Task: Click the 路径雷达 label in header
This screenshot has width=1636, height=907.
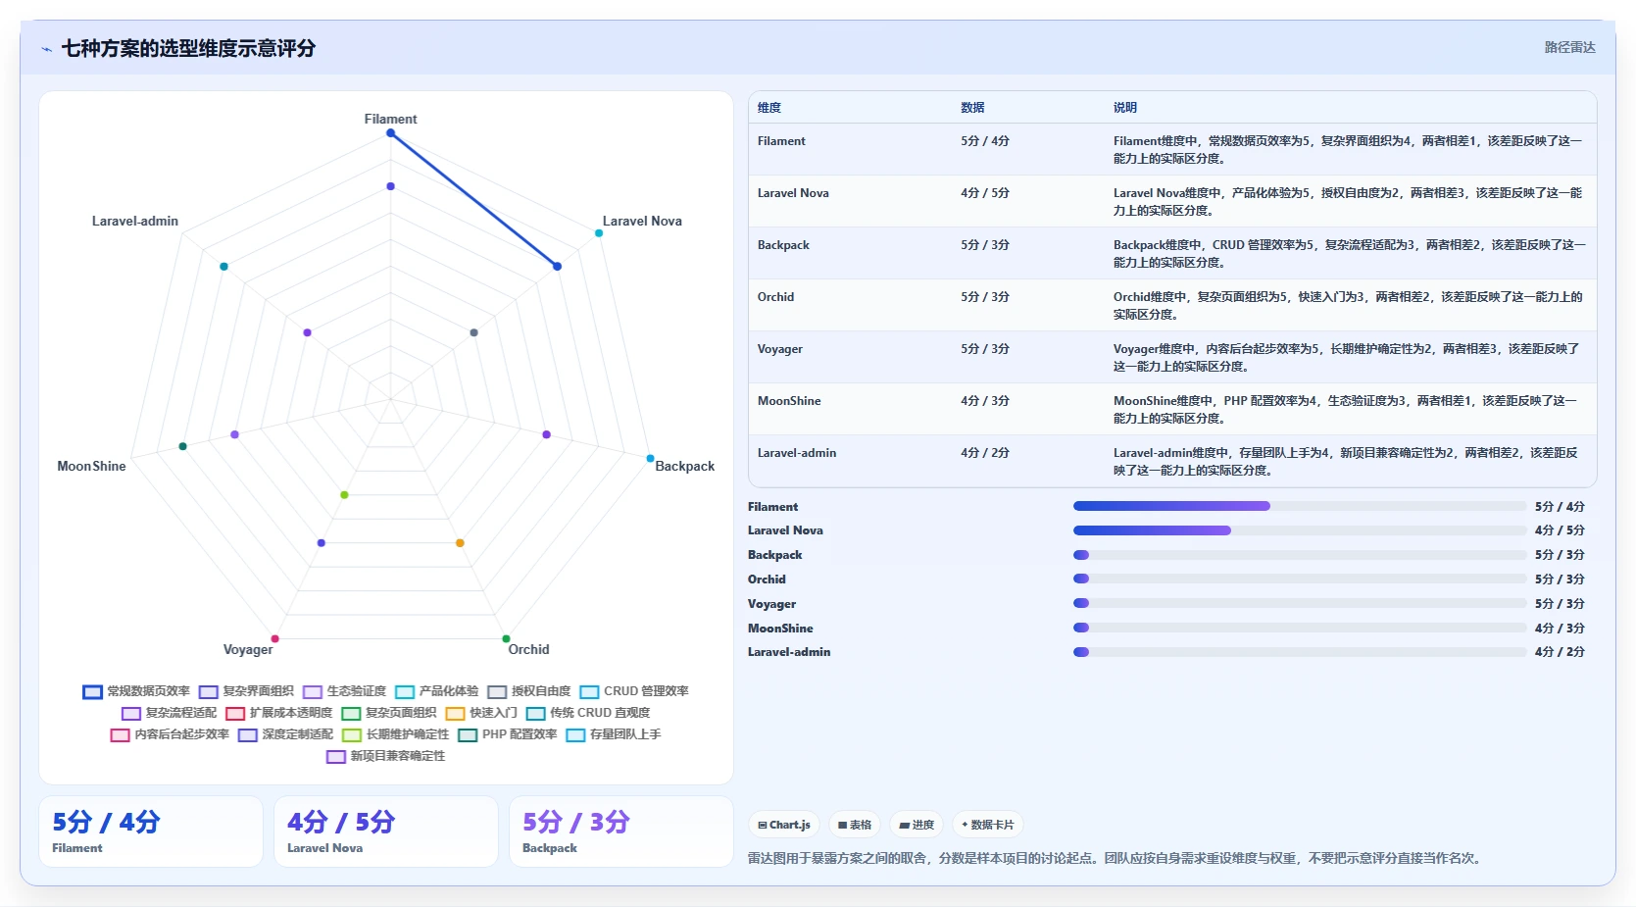Action: (x=1569, y=47)
